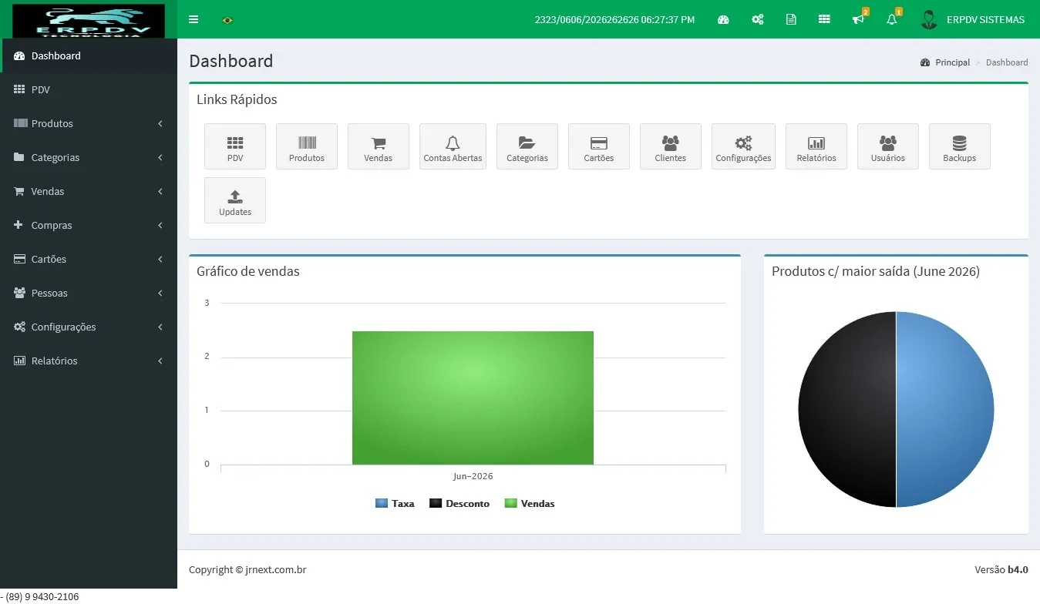Image resolution: width=1040 pixels, height=604 pixels.
Task: Expand the Cartões submenu chevron
Action: point(160,259)
